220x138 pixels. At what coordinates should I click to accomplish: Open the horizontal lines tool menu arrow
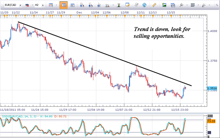pyautogui.click(x=198, y=5)
